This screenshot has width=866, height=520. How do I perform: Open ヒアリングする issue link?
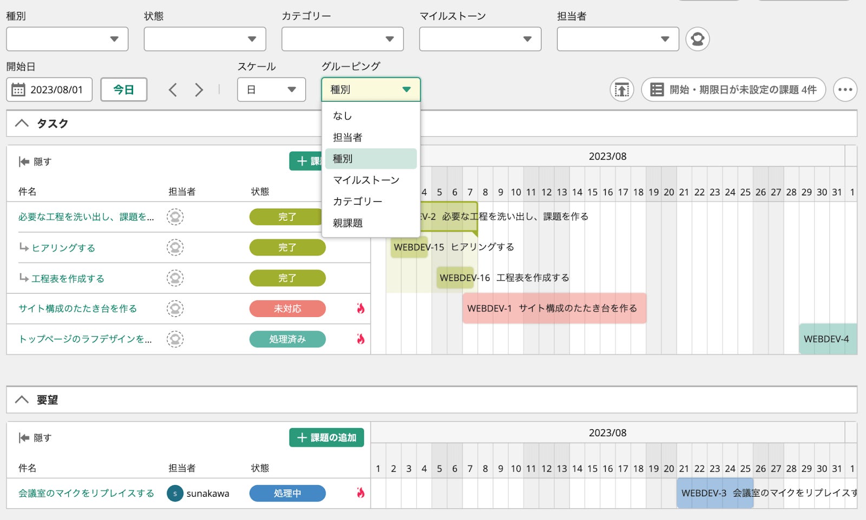click(x=63, y=248)
